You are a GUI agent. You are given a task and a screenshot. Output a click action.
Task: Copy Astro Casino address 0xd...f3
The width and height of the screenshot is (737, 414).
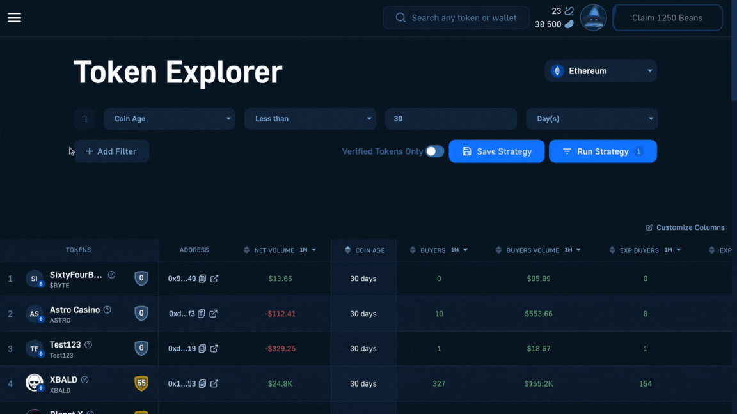(x=201, y=314)
